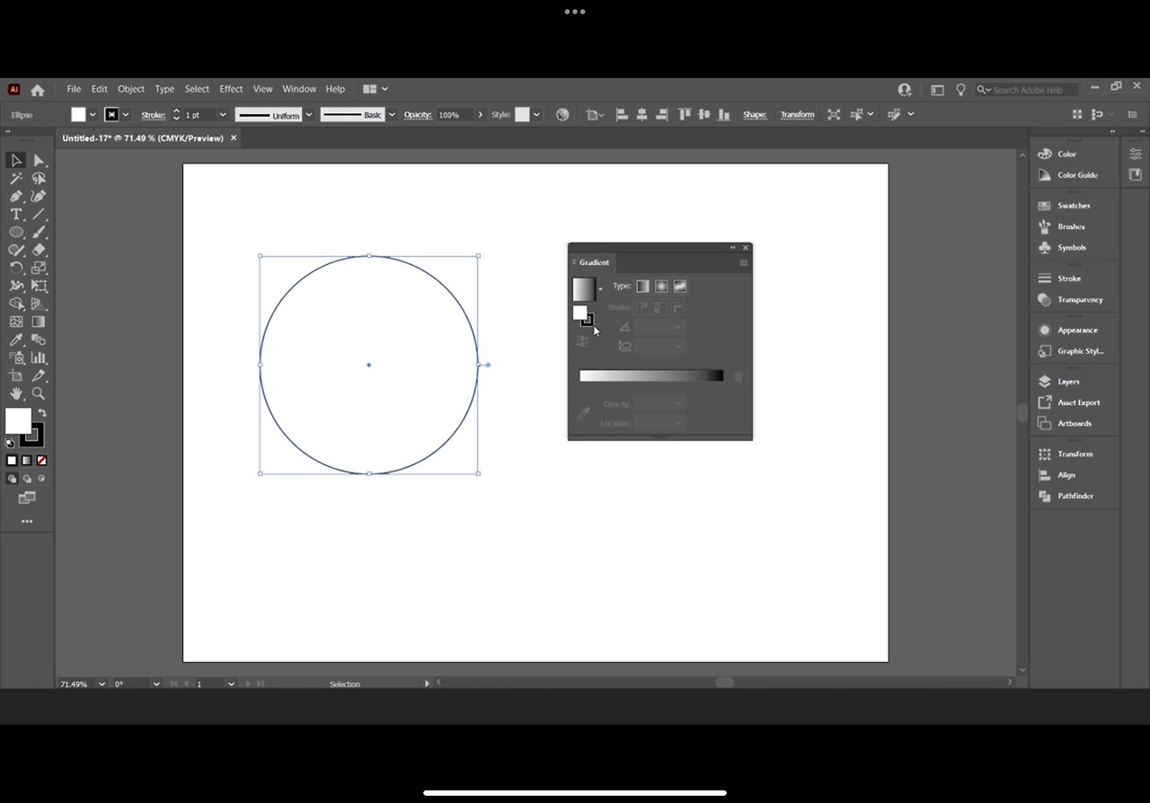Pick the Eyedropper tool in toolbar
Viewport: 1150px width, 803px height.
pyautogui.click(x=16, y=340)
